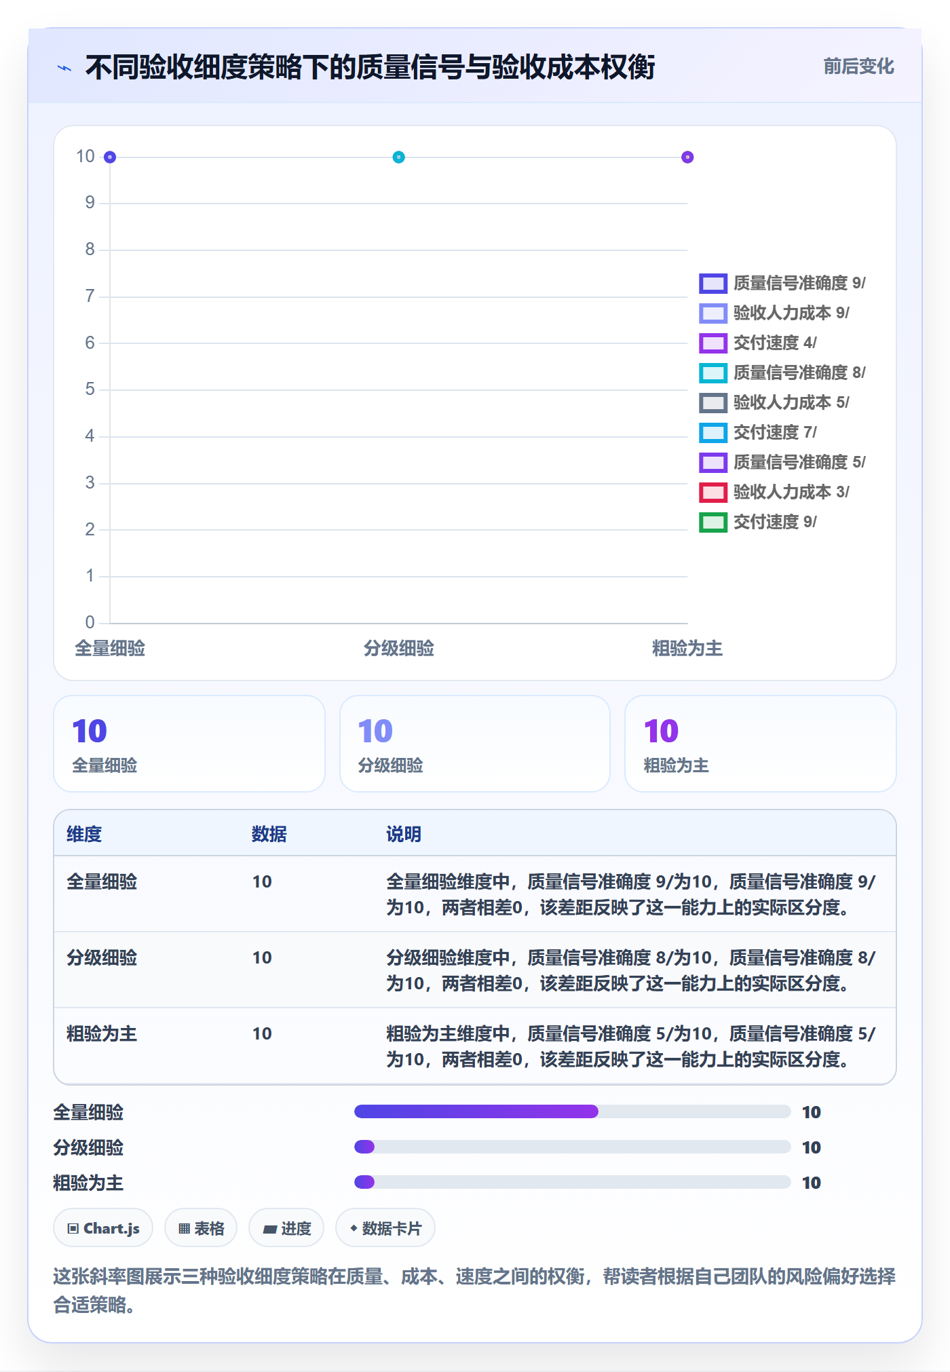Viewport: 950px width, 1372px height.
Task: Click the 全量细验 progress bar
Action: pyautogui.click(x=572, y=1111)
